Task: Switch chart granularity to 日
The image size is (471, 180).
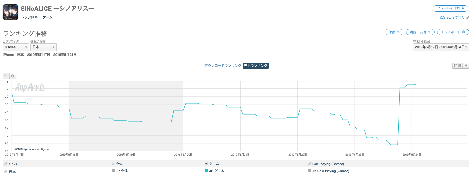Action: click(x=465, y=66)
